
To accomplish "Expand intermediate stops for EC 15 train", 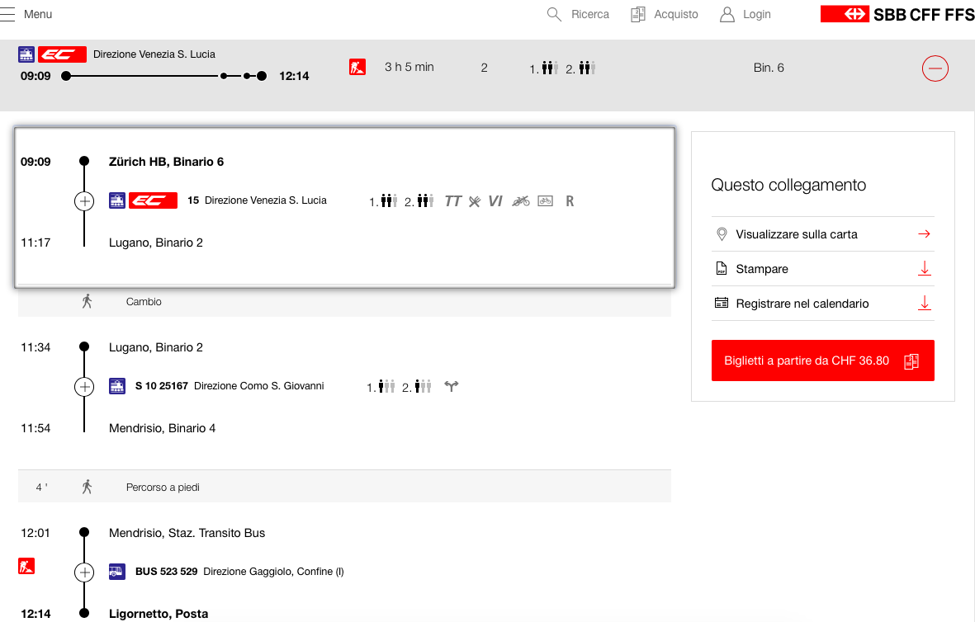I will (84, 201).
